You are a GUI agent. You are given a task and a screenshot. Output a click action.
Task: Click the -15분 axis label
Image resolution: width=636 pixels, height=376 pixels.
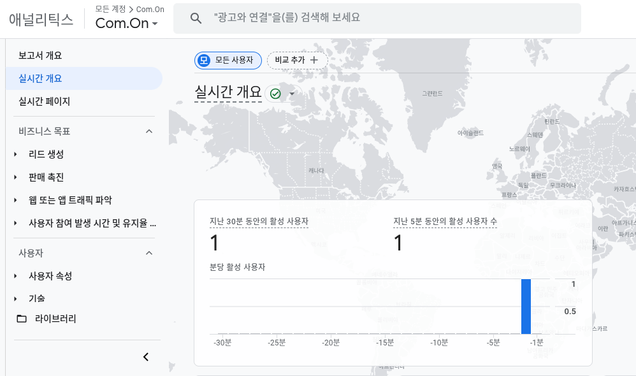click(x=385, y=343)
